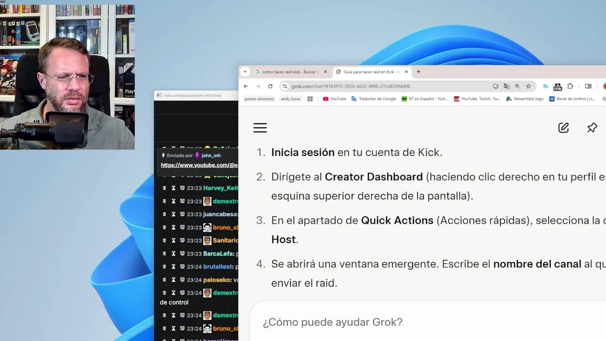Open the extension showing the 117k badge
The image size is (606, 341).
click(x=557, y=87)
